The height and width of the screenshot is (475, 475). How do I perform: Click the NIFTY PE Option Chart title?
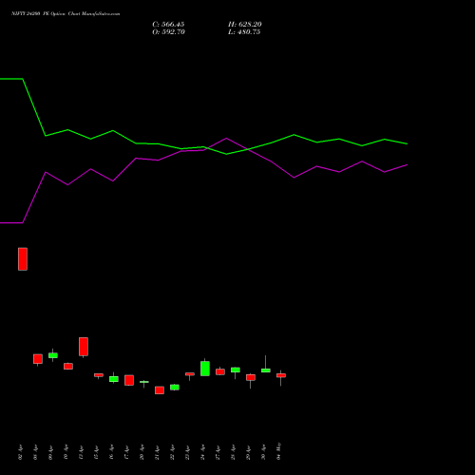coord(66,14)
